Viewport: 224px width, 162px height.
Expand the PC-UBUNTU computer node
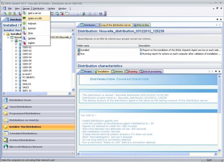click(x=16, y=77)
